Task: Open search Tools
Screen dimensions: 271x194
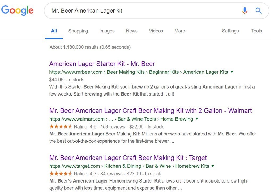Action: pos(257,31)
